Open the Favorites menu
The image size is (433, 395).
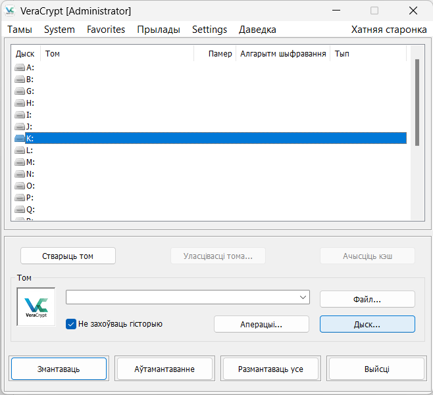point(106,30)
